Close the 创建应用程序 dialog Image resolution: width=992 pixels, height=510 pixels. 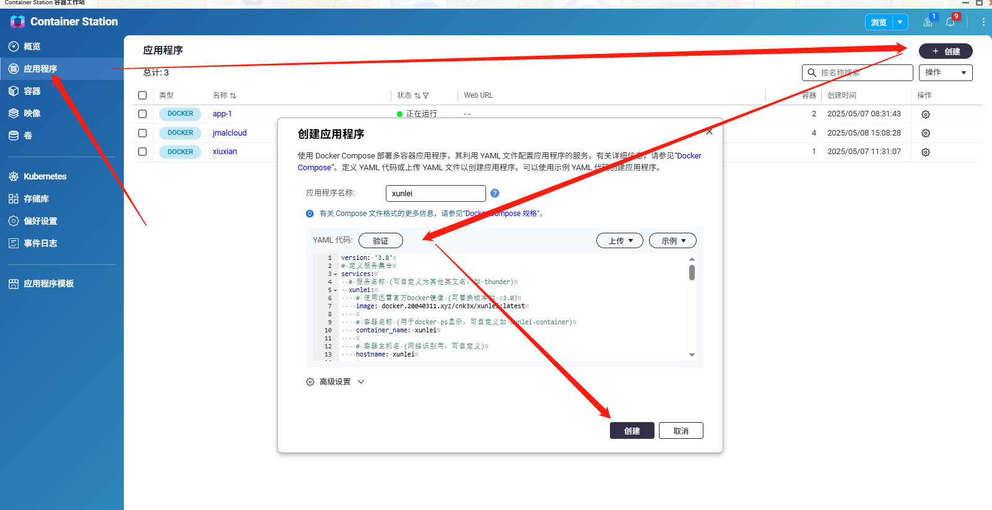710,132
